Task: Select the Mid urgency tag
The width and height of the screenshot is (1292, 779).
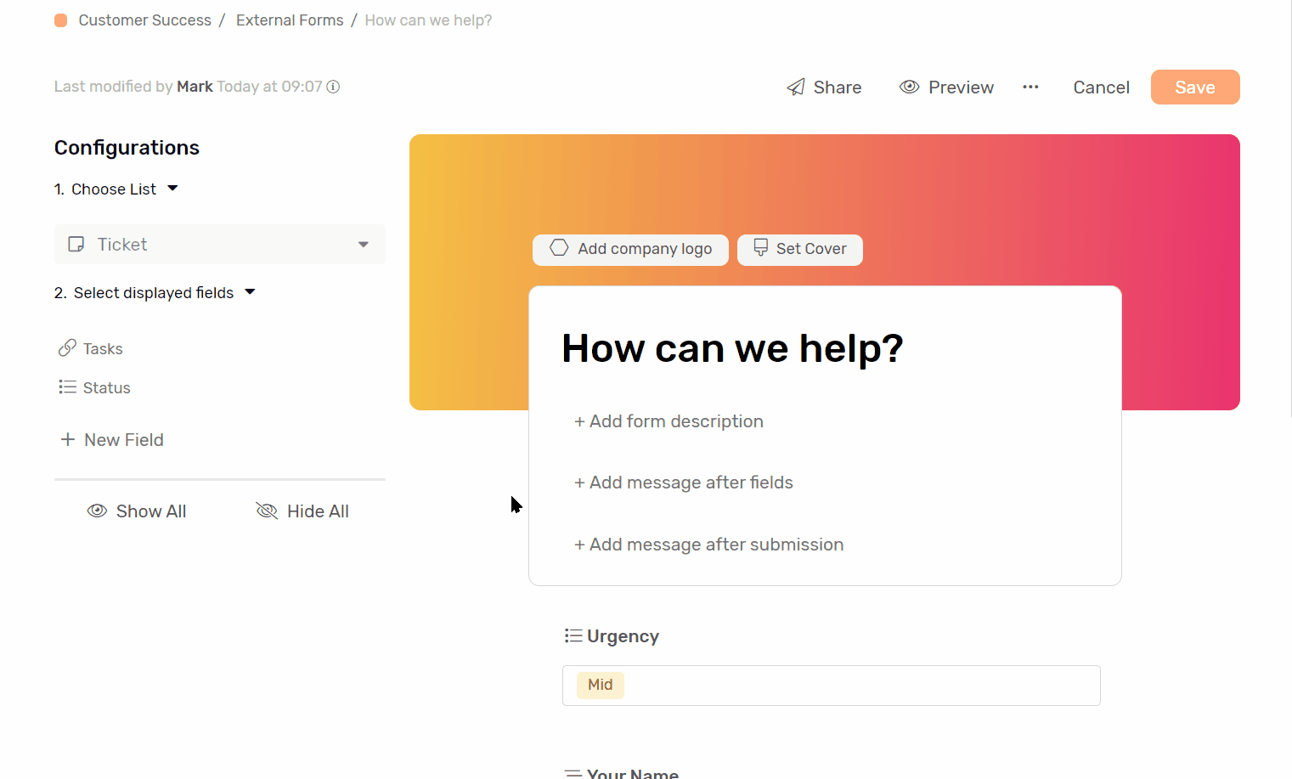Action: (600, 685)
